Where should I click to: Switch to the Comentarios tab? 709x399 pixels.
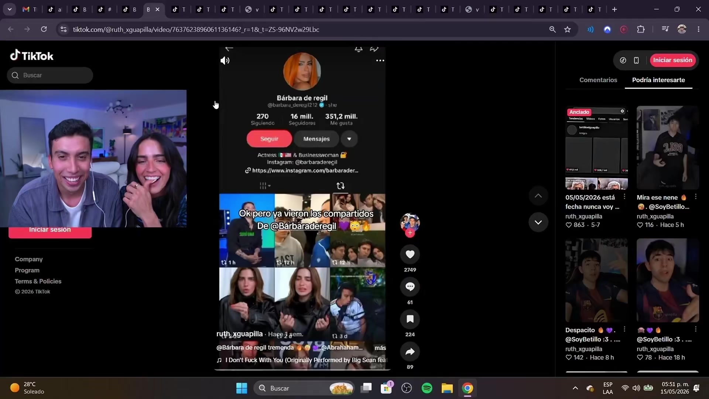pos(598,80)
